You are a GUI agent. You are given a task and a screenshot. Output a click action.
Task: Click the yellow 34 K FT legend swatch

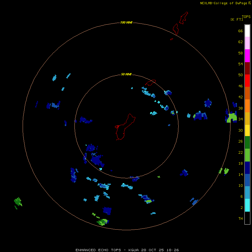[x=247, y=130]
